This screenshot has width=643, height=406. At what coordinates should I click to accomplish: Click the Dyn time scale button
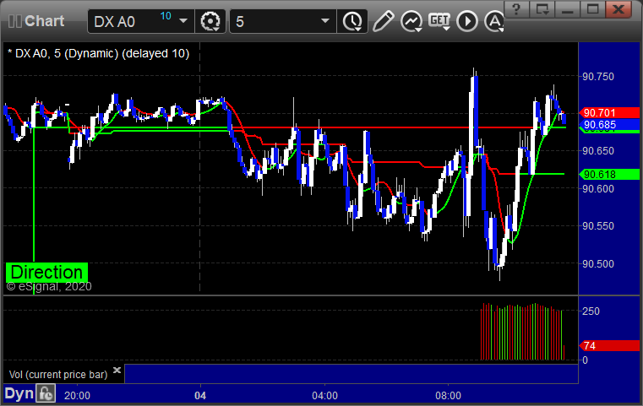(x=19, y=393)
